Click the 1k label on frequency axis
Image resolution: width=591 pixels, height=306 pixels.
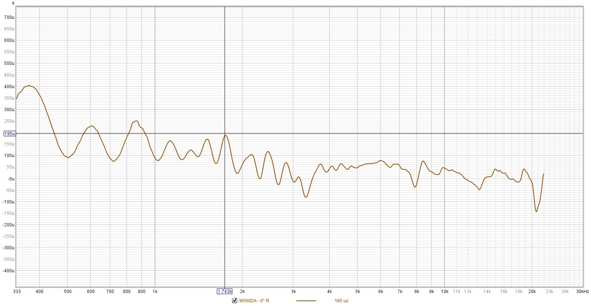coord(155,292)
